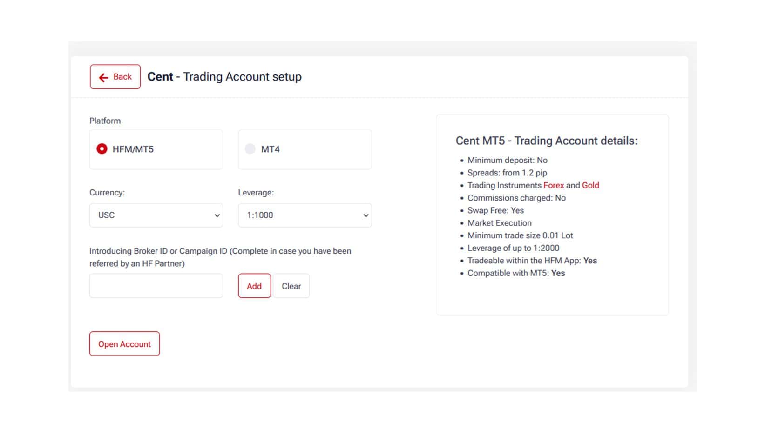The width and height of the screenshot is (765, 430).
Task: Click 'Leverage of up to 1:2000' text
Action: click(513, 248)
